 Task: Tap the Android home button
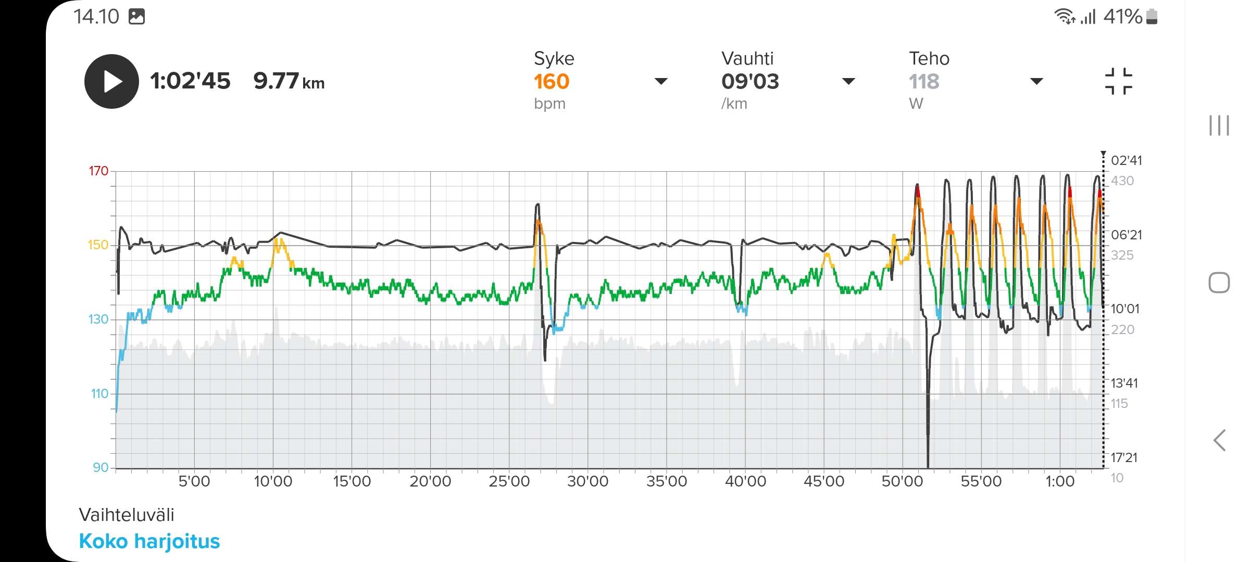click(1219, 283)
